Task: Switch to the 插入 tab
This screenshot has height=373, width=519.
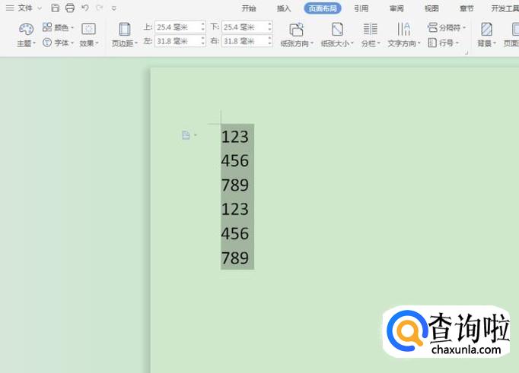Action: coord(284,8)
